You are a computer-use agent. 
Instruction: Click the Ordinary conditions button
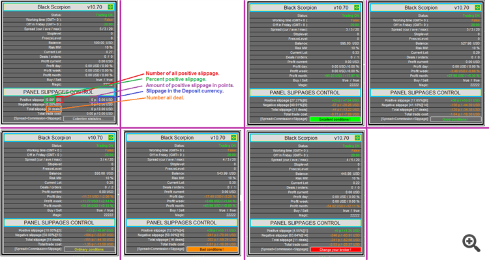point(89,250)
